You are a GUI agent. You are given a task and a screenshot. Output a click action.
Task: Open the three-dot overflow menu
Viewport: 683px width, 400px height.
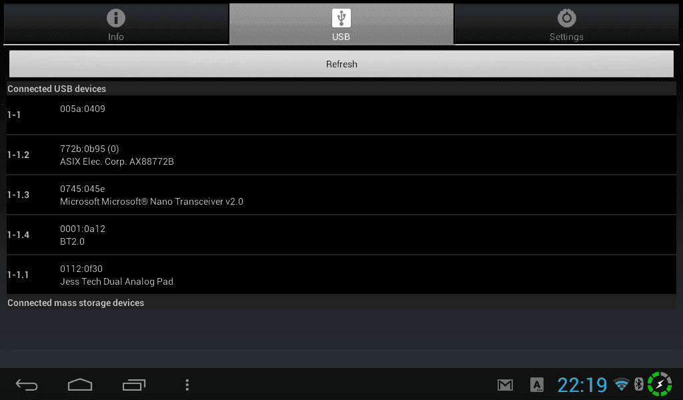(x=187, y=385)
